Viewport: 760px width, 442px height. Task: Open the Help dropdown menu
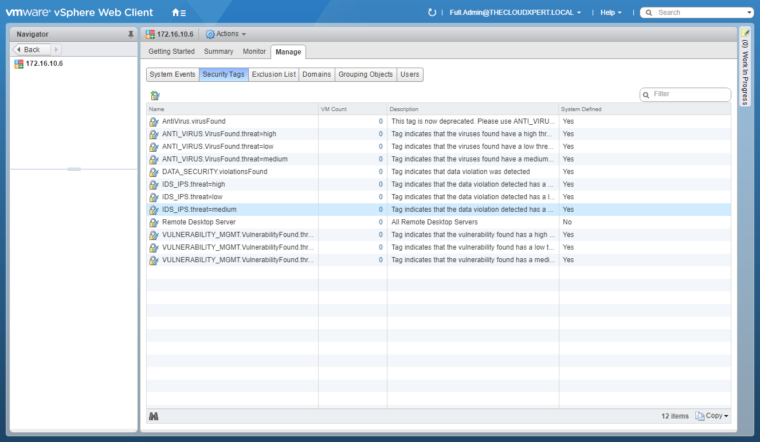(x=610, y=13)
